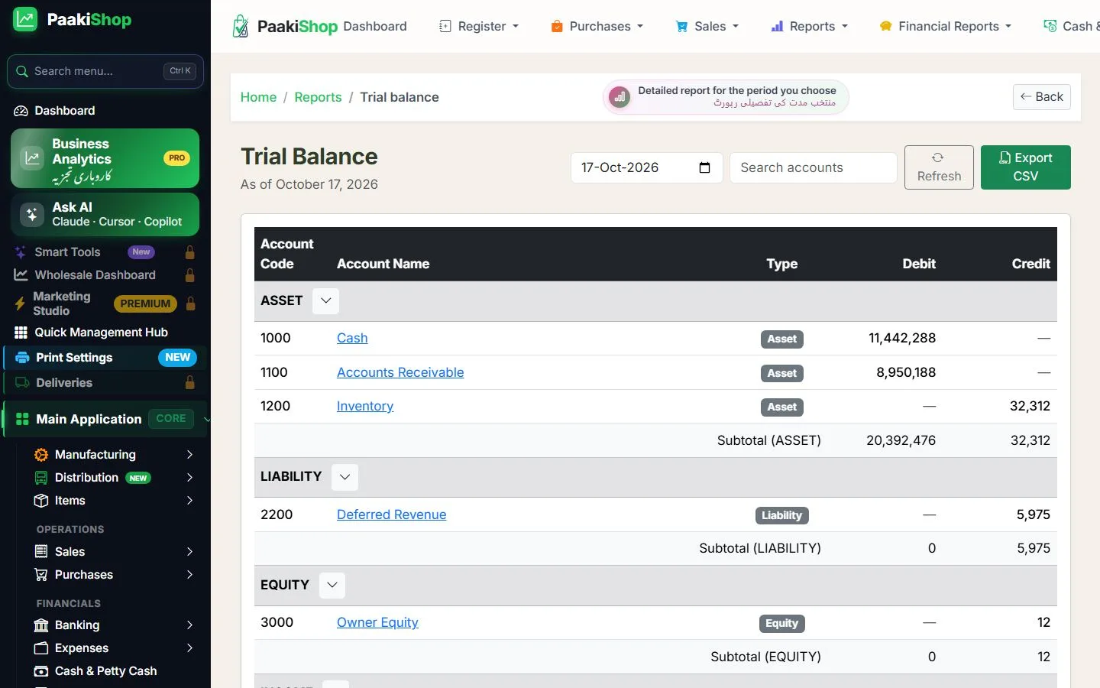Click the Banking building icon
This screenshot has width=1100, height=688.
click(41, 625)
